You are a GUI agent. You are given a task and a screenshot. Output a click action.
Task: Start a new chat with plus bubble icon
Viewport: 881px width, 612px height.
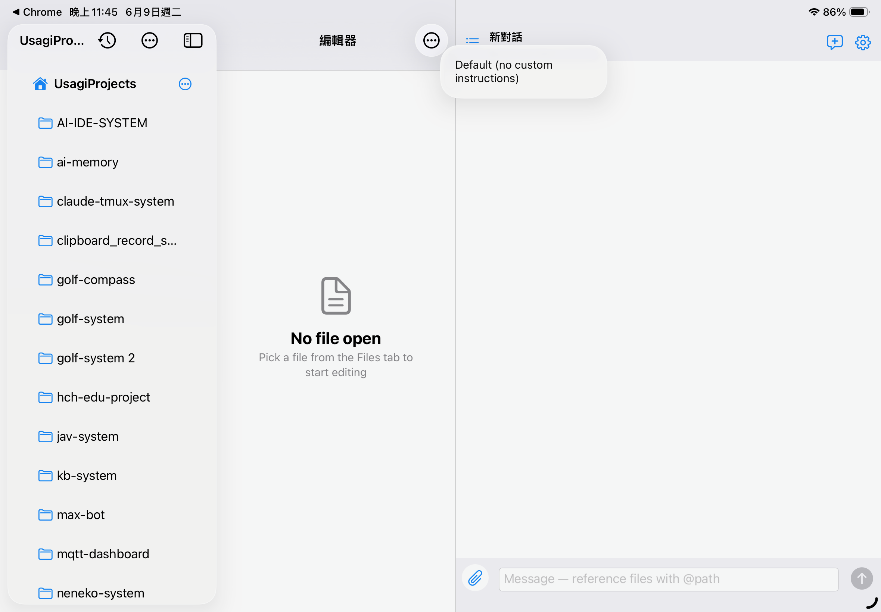[x=834, y=42]
